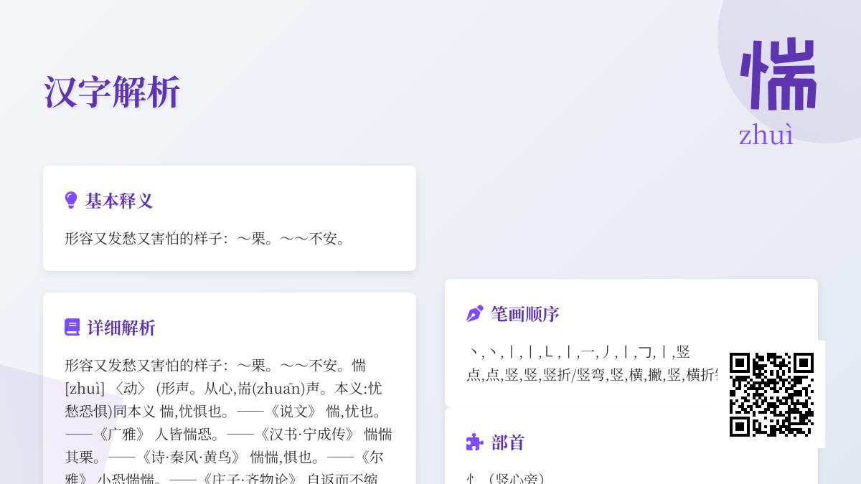Click the line containing 《庄子·齐物论》

[222, 478]
